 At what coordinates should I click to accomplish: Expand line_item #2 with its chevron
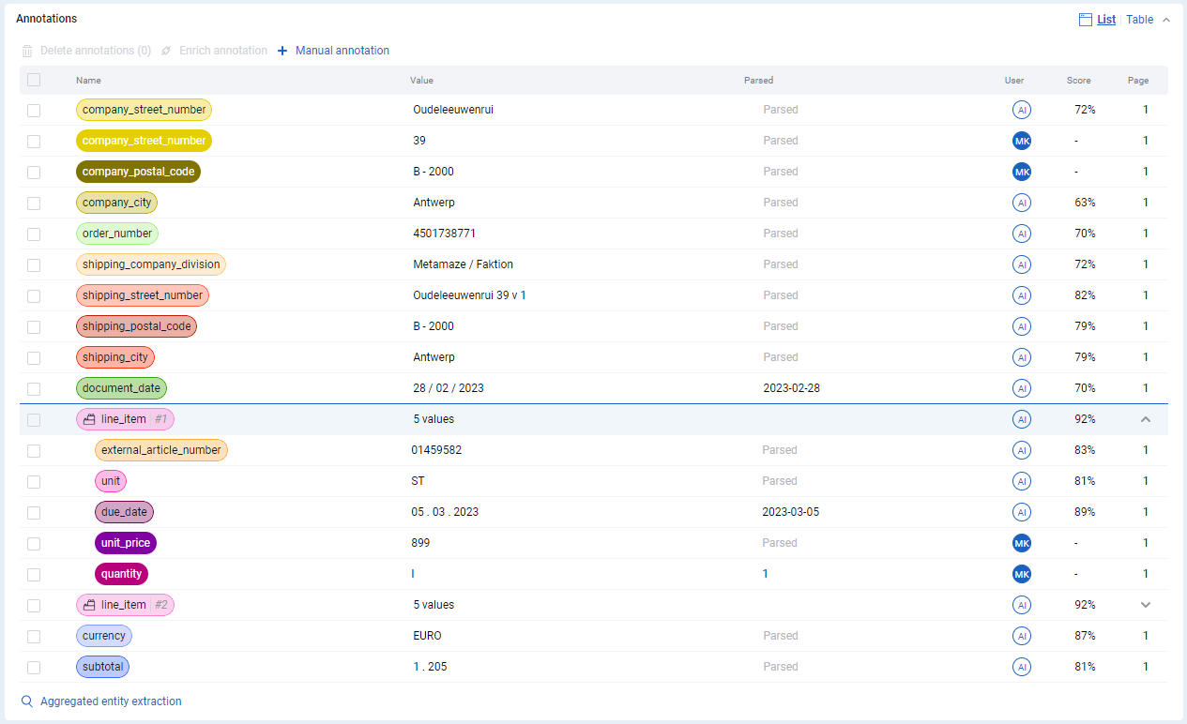pos(1145,605)
